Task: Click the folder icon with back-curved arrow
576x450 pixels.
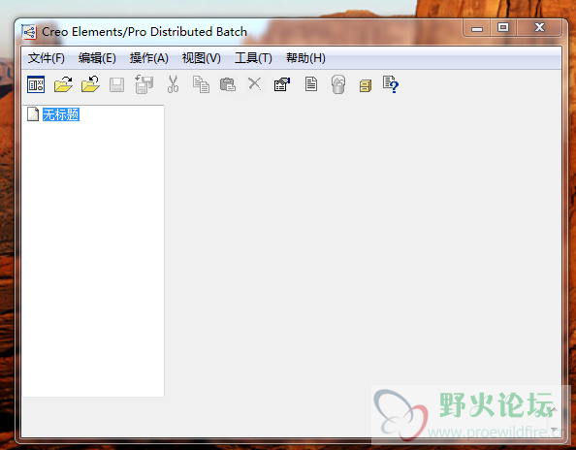Action: coord(90,84)
